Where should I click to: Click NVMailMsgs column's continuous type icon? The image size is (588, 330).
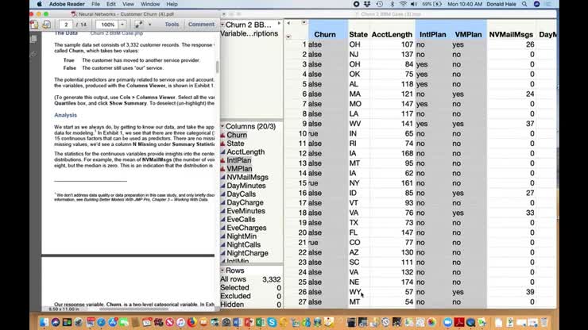tap(222, 177)
